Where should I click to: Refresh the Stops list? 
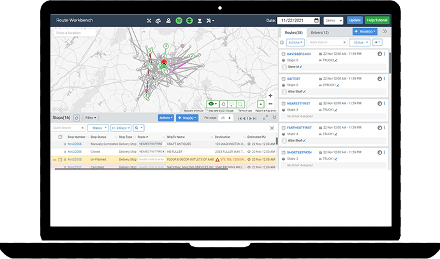(77, 118)
